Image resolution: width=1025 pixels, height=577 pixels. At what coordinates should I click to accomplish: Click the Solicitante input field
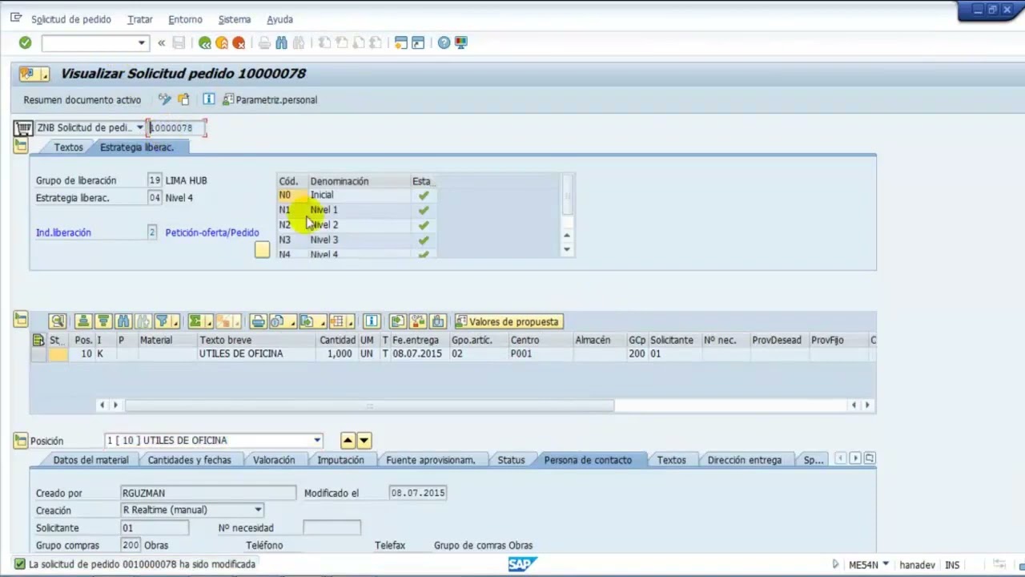click(155, 528)
